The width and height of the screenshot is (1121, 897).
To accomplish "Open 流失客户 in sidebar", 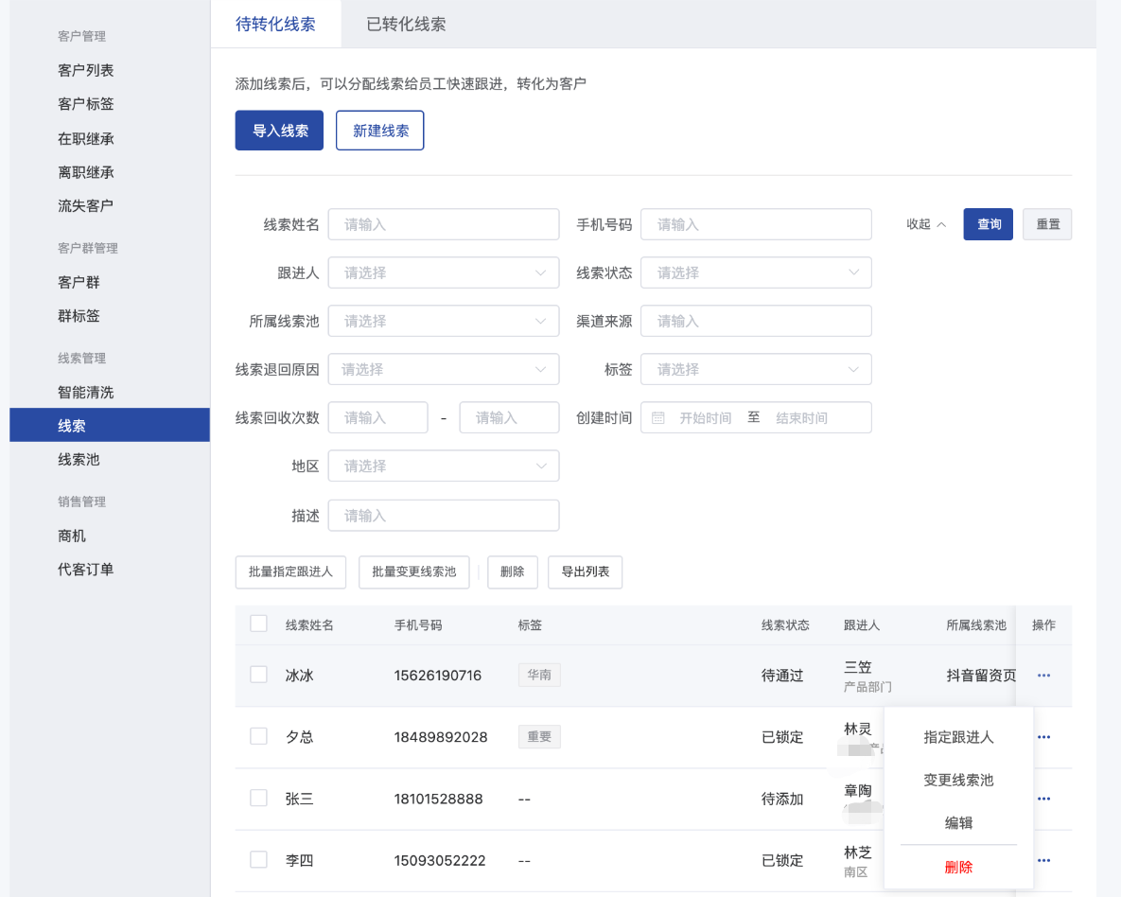I will [x=86, y=206].
